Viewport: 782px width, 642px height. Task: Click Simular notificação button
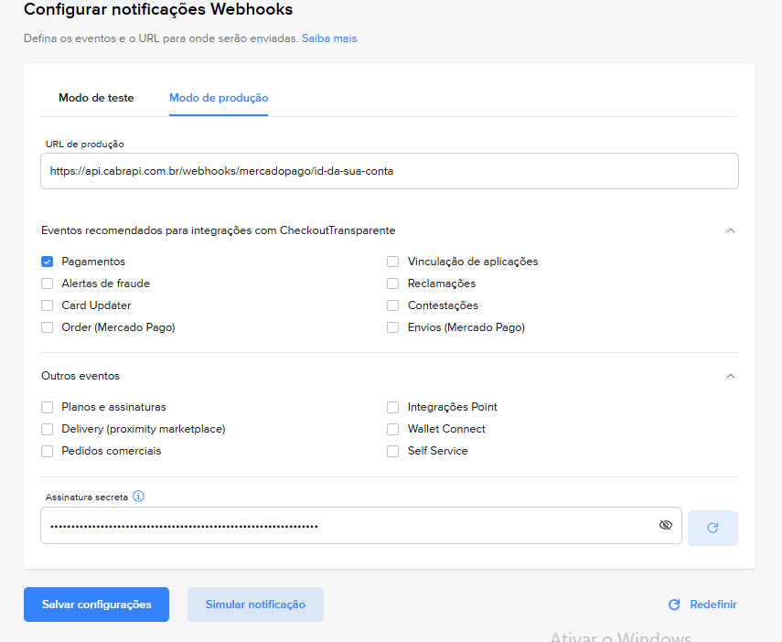point(255,605)
